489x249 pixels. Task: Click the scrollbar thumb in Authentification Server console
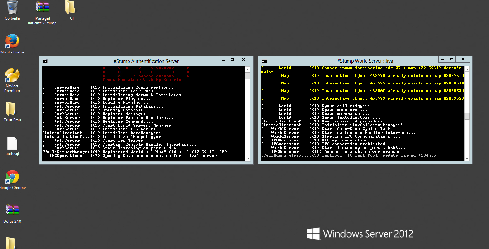(x=248, y=76)
